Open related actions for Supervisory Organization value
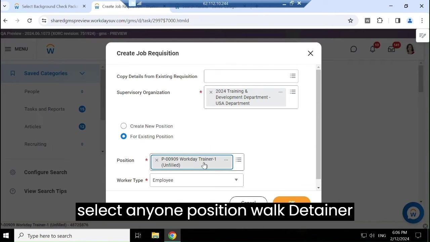 click(281, 92)
